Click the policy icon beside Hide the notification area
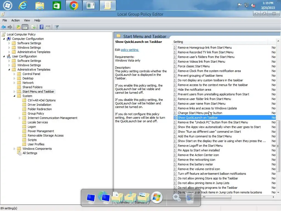Viewport: 281px width, 211px height. coord(175,90)
